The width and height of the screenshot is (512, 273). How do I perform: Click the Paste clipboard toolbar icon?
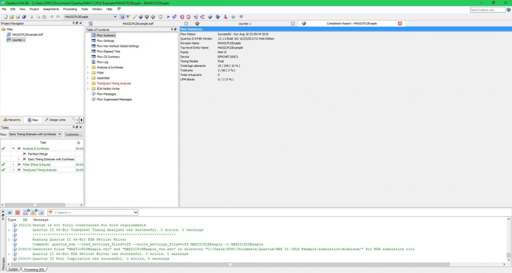point(44,17)
